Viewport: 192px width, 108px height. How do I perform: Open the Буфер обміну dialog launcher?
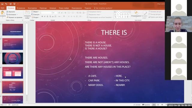coord(22,20)
